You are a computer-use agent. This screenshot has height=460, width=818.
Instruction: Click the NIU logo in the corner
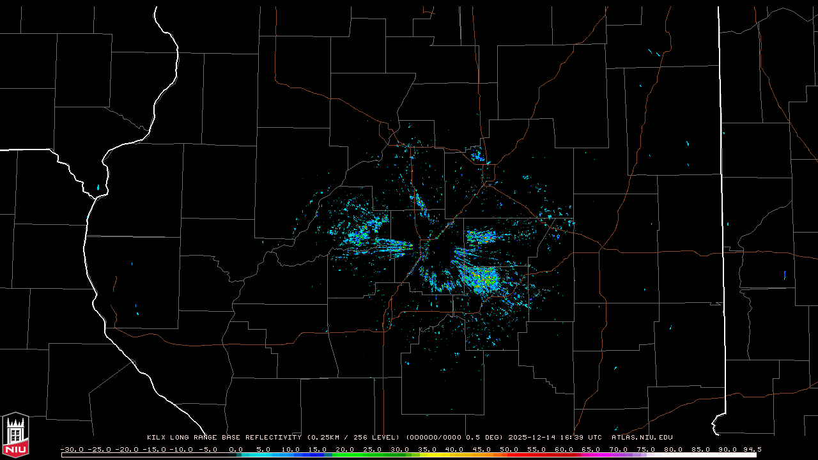pyautogui.click(x=15, y=436)
